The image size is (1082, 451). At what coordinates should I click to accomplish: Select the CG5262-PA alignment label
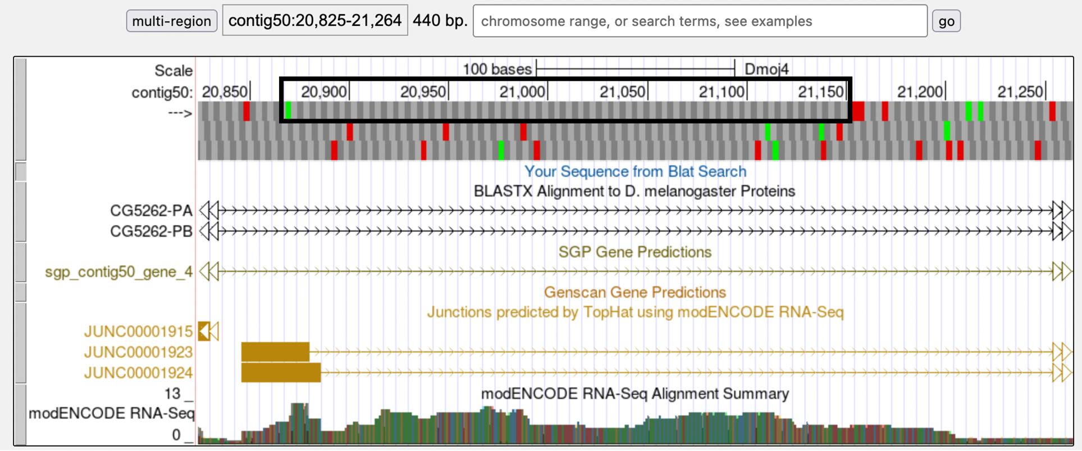pyautogui.click(x=151, y=211)
